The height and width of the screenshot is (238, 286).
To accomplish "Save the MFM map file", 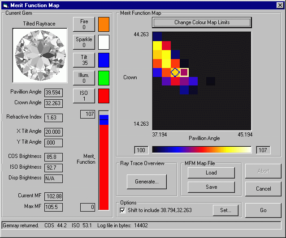I will pos(211,187).
